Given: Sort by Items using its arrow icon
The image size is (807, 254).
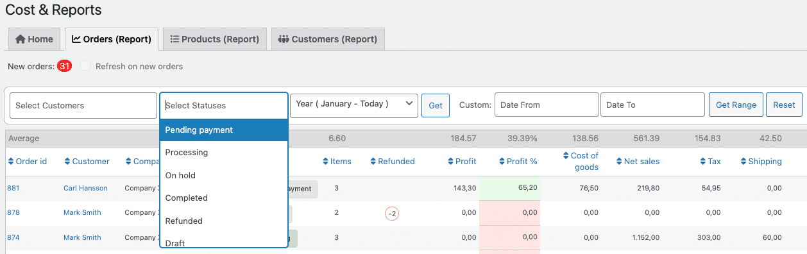Looking at the screenshot, I should coord(325,162).
